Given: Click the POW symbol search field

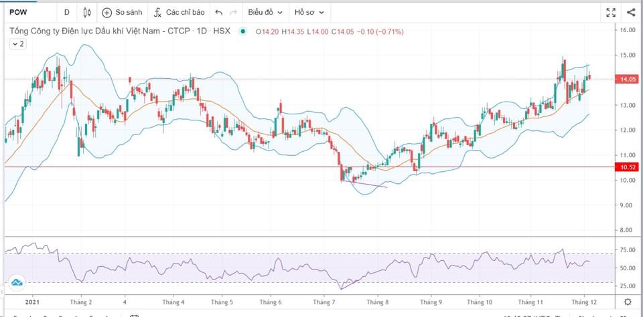Looking at the screenshot, I should tap(27, 12).
